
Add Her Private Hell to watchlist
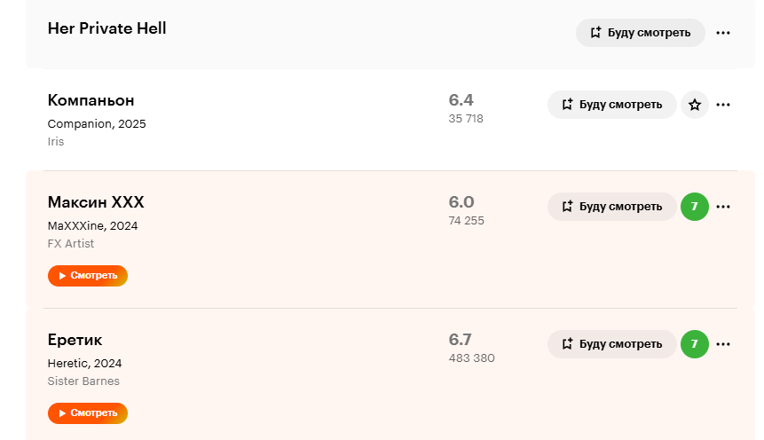641,33
